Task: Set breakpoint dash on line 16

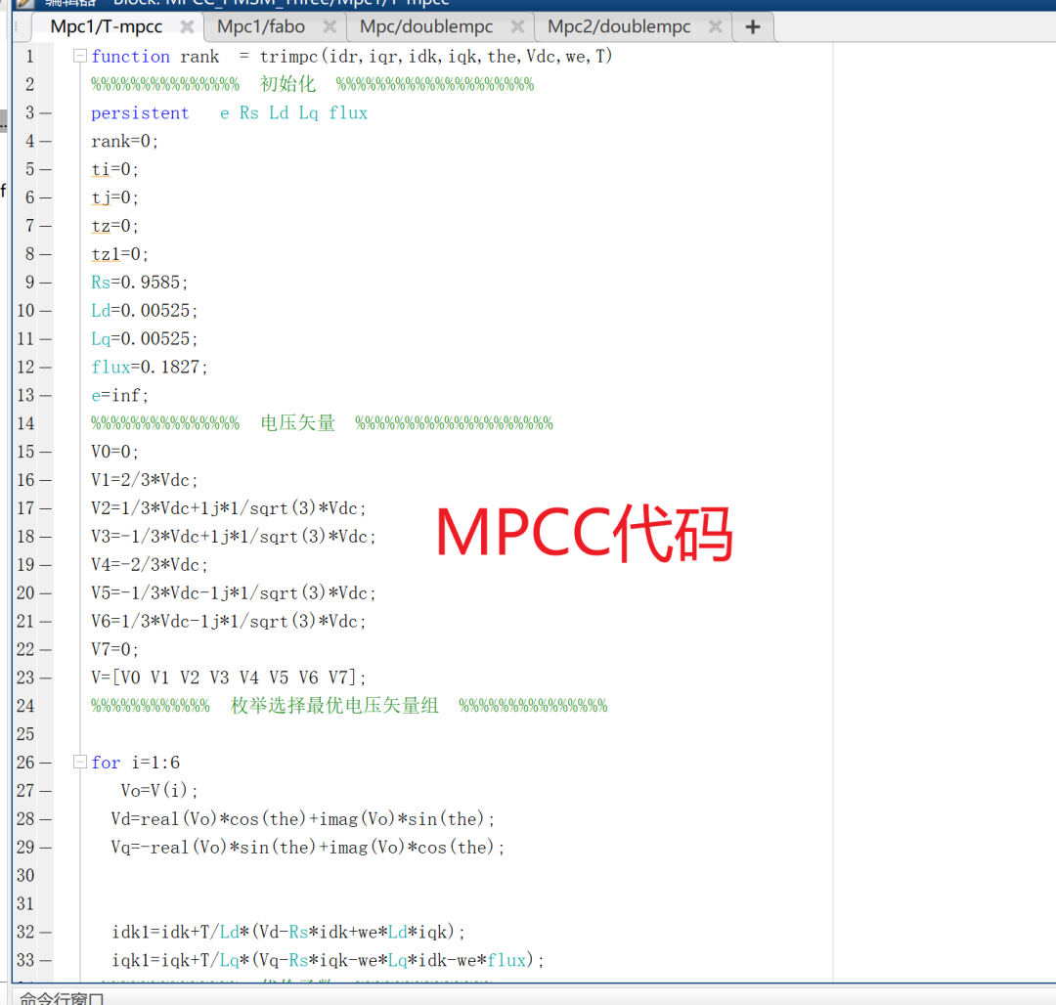Action: (46, 480)
